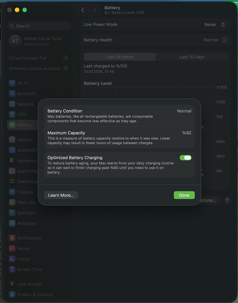The height and width of the screenshot is (303, 238).
Task: Click the Battery Health info icon
Action: (x=224, y=40)
